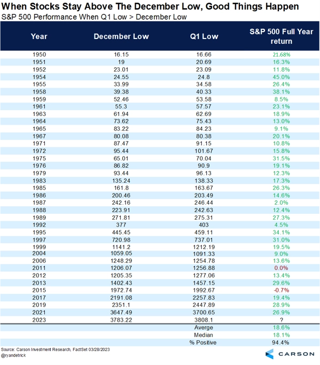The width and height of the screenshot is (320, 365).
Task: Click the 'Q1 Low' column header
Action: point(204,36)
